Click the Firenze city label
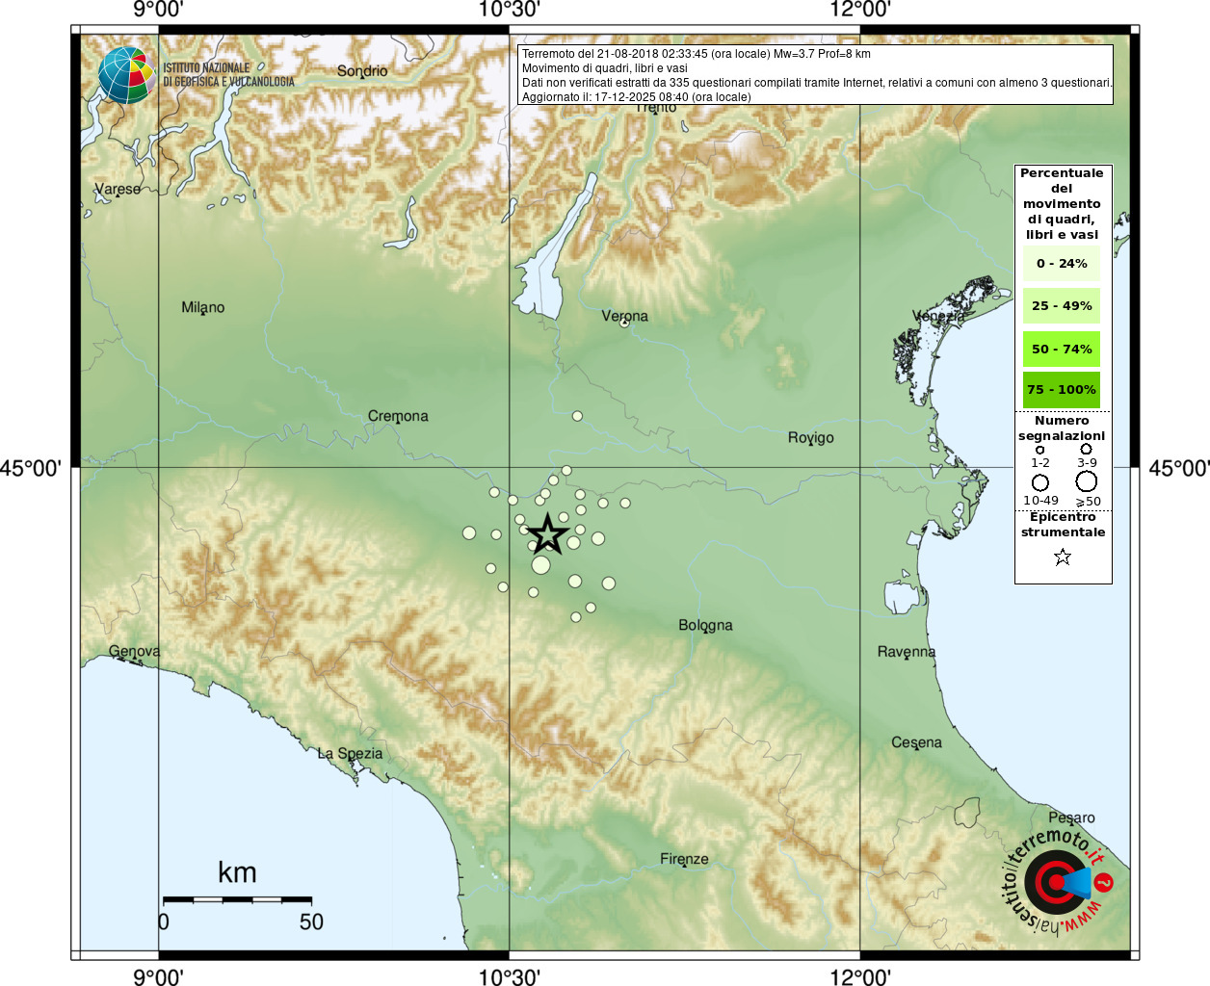Viewport: 1210px width, 986px height. pos(684,859)
